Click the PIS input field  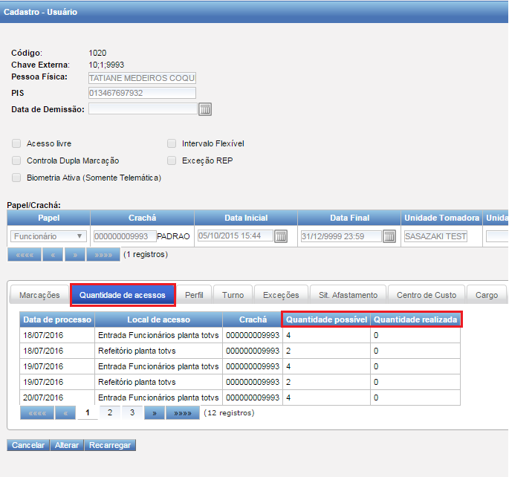142,93
